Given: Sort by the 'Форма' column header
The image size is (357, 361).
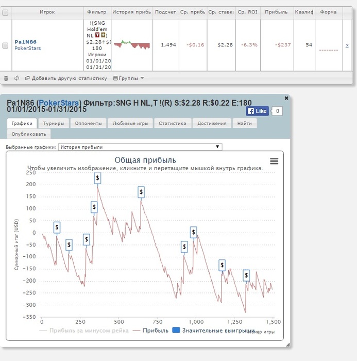Looking at the screenshot, I should coord(328,12).
